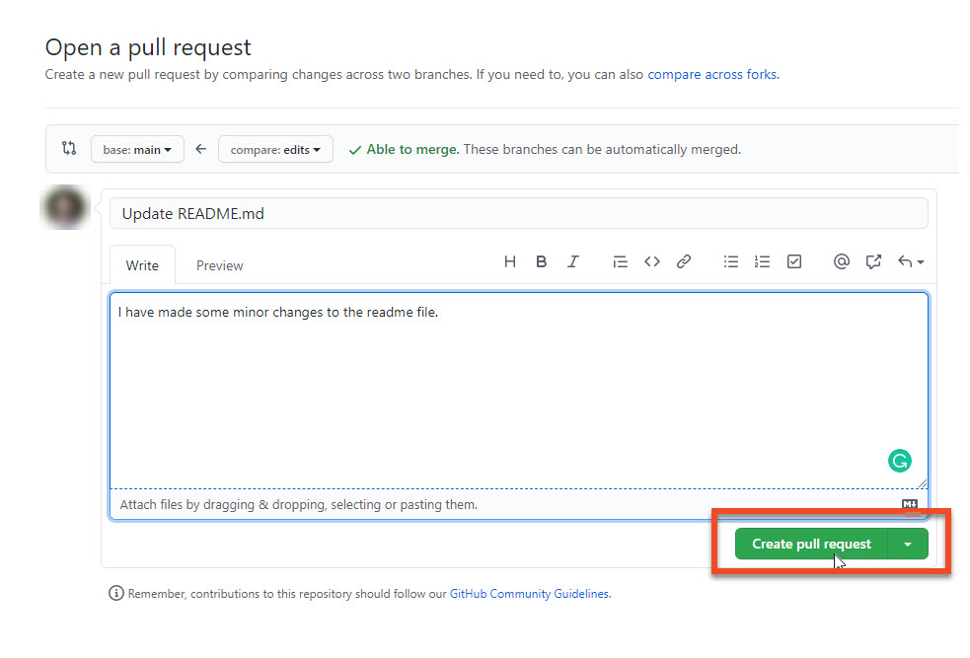
Task: Insert a code snippet icon
Action: tap(651, 261)
